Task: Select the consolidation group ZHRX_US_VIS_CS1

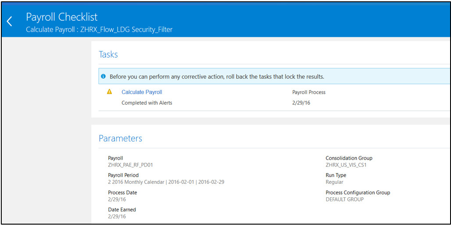Action: point(346,165)
